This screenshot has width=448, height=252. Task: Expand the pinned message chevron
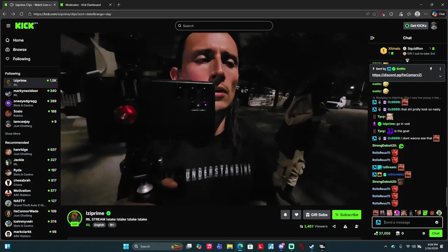tap(440, 76)
